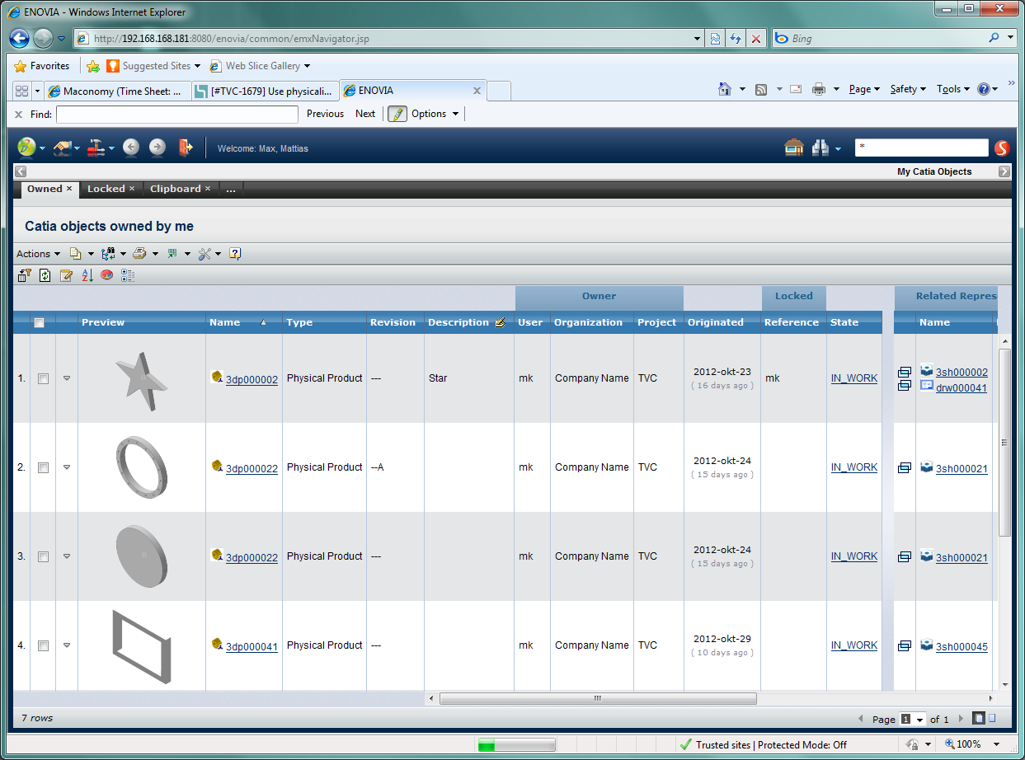
Task: Expand the row 2 arrow menu
Action: (67, 467)
